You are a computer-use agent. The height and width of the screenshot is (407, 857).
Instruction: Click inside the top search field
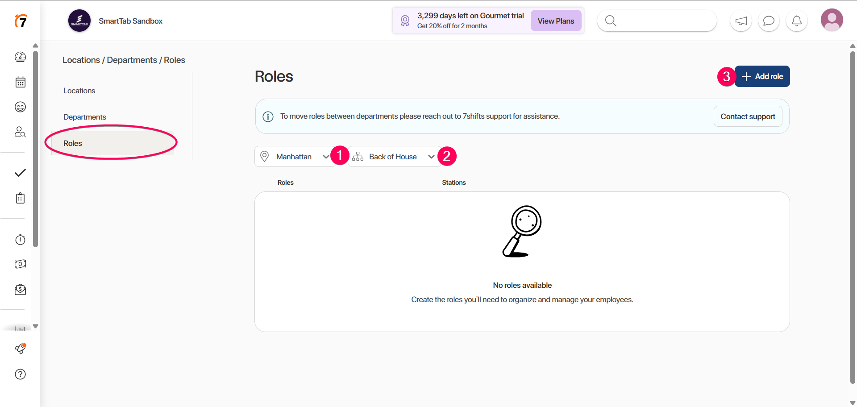tap(661, 21)
